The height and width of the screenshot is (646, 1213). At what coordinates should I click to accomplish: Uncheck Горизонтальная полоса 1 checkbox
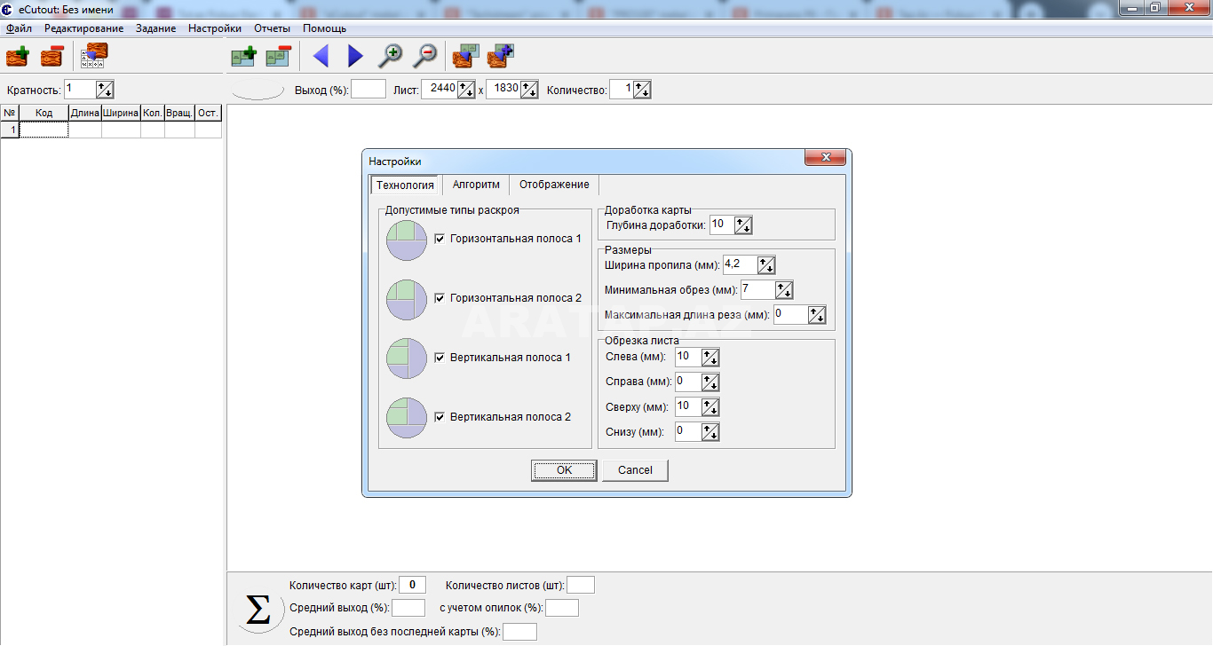click(440, 239)
